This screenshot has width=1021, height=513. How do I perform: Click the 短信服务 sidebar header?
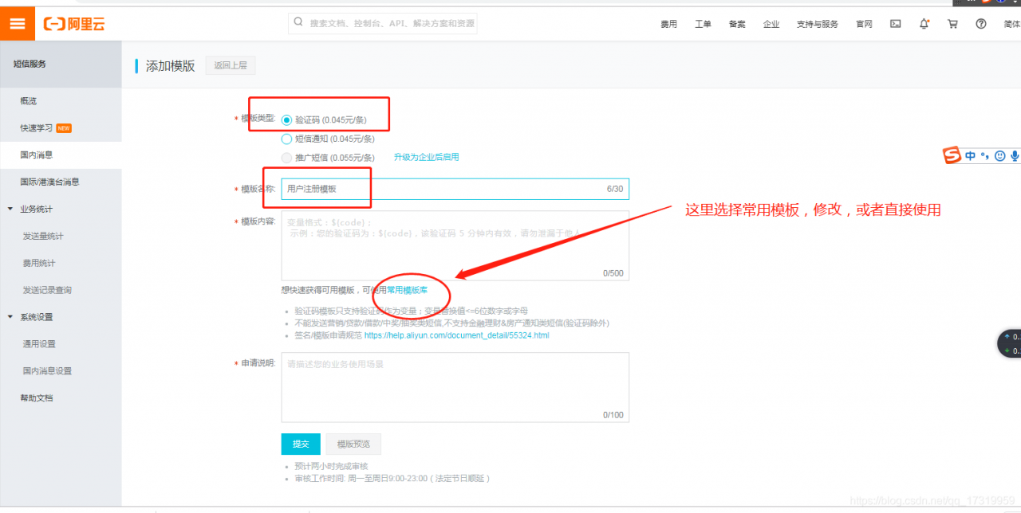point(30,64)
